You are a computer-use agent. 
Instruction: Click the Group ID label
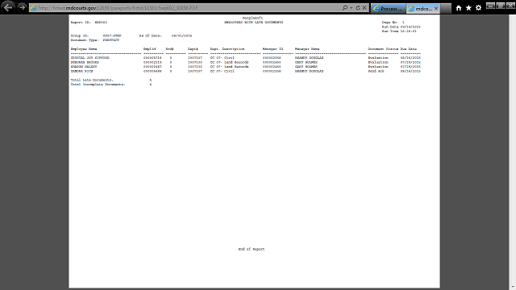click(x=79, y=35)
